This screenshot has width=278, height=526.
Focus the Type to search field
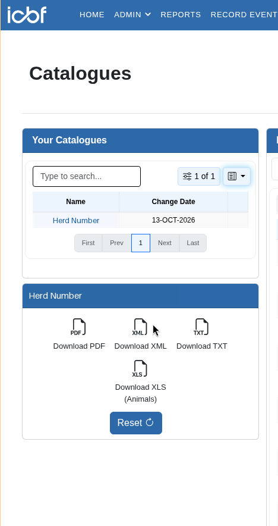coord(87,177)
